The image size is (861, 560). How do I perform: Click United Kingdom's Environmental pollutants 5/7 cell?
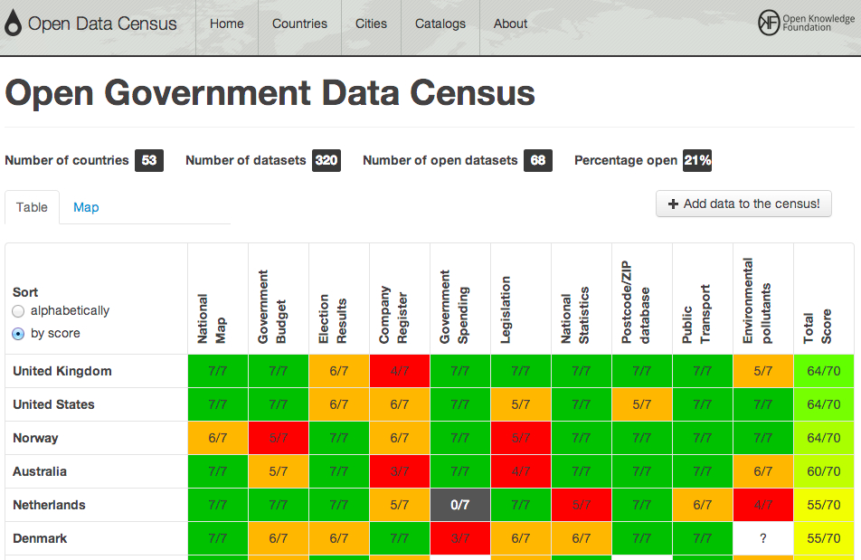(x=763, y=371)
